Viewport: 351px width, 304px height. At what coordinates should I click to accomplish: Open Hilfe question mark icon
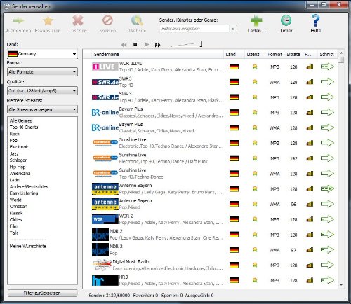[x=316, y=20]
